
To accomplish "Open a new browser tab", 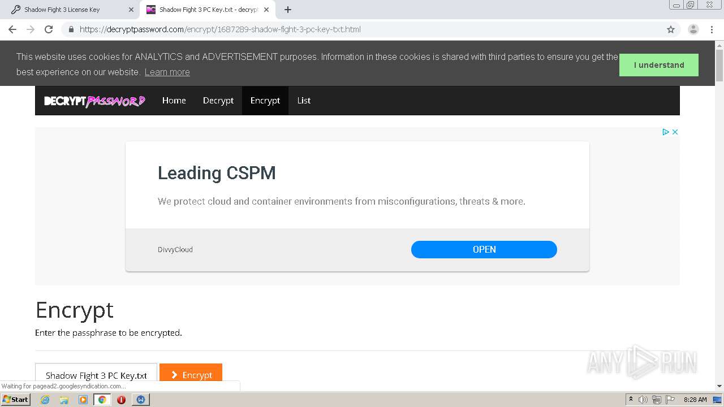I will (x=288, y=10).
